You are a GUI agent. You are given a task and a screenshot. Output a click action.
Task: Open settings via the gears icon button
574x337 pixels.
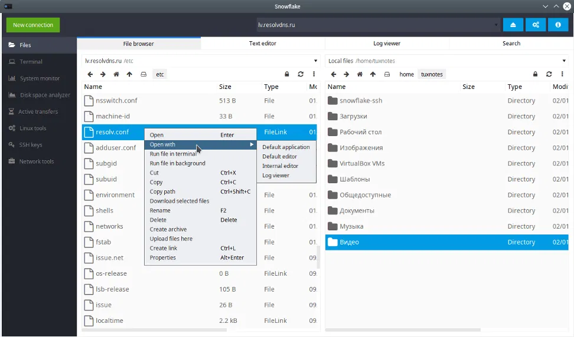point(536,25)
